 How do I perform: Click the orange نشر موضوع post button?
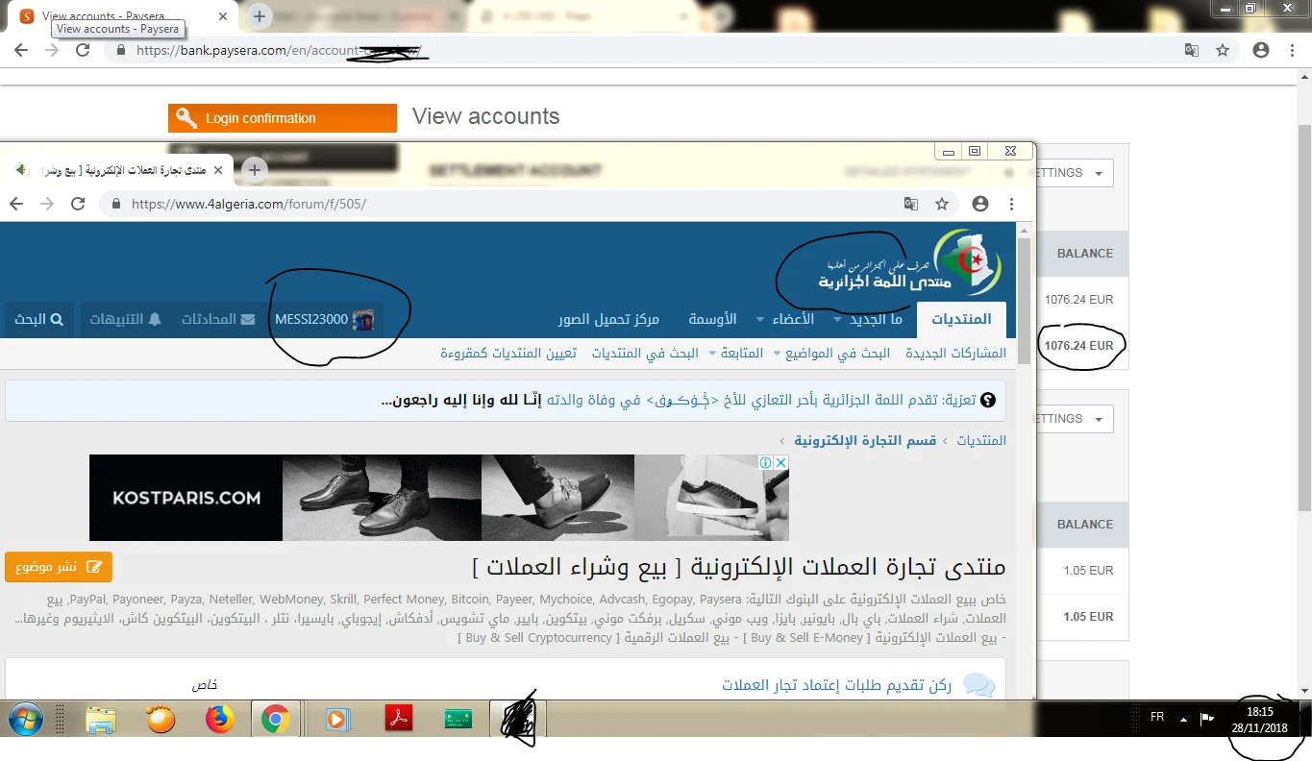point(59,566)
